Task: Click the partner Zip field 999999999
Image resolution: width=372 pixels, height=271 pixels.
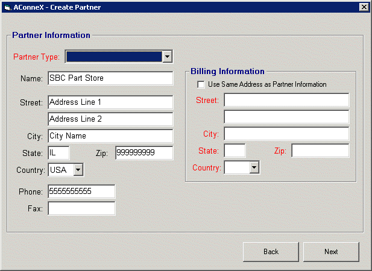Action: click(144, 153)
